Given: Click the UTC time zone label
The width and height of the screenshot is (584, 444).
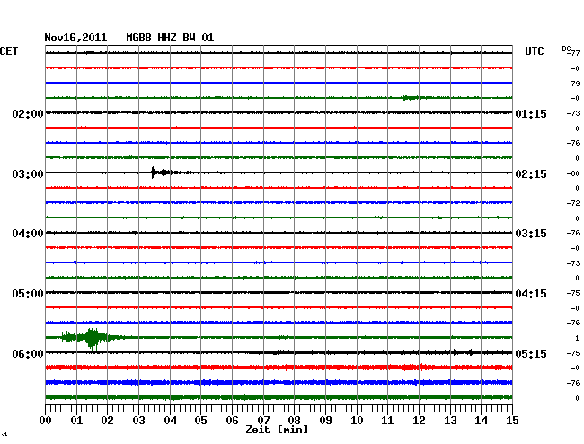Looking at the screenshot, I should (534, 51).
